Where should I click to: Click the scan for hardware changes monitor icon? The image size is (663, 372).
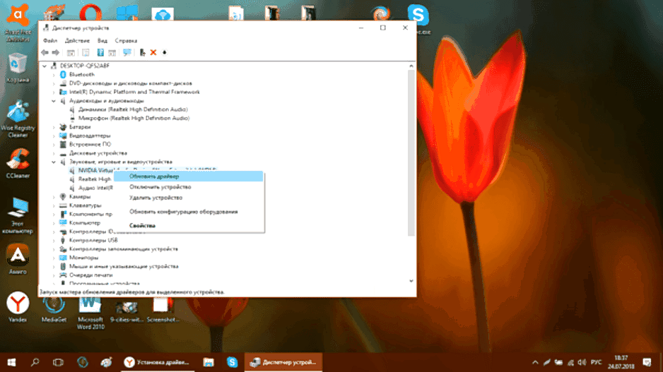click(127, 53)
